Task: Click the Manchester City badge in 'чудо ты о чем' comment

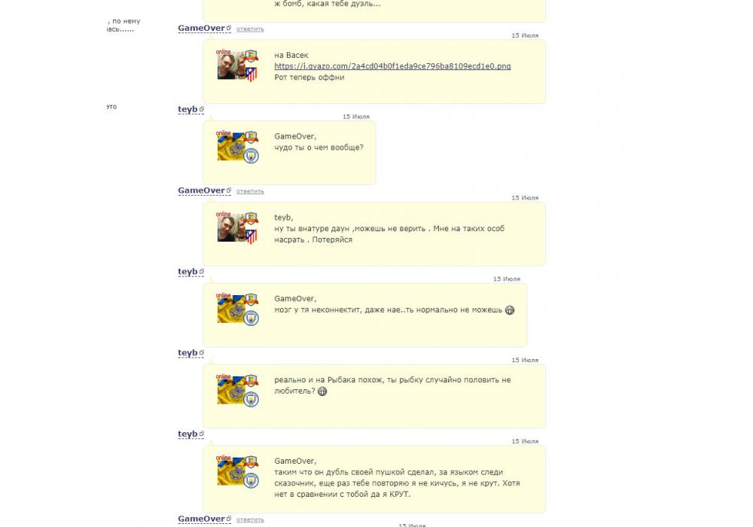Action: tap(252, 156)
